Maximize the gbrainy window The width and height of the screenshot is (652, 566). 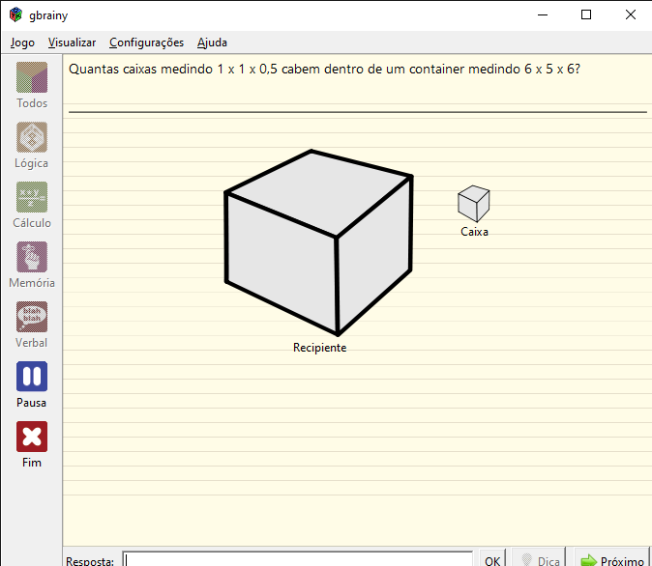tap(586, 14)
